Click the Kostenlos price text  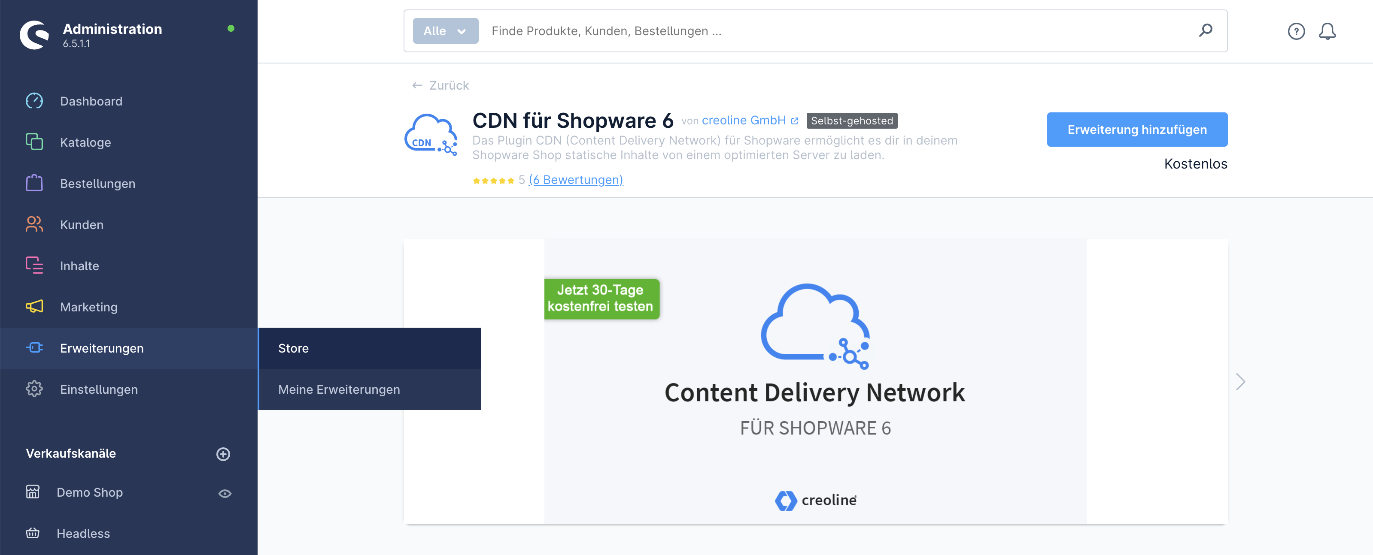click(x=1196, y=163)
